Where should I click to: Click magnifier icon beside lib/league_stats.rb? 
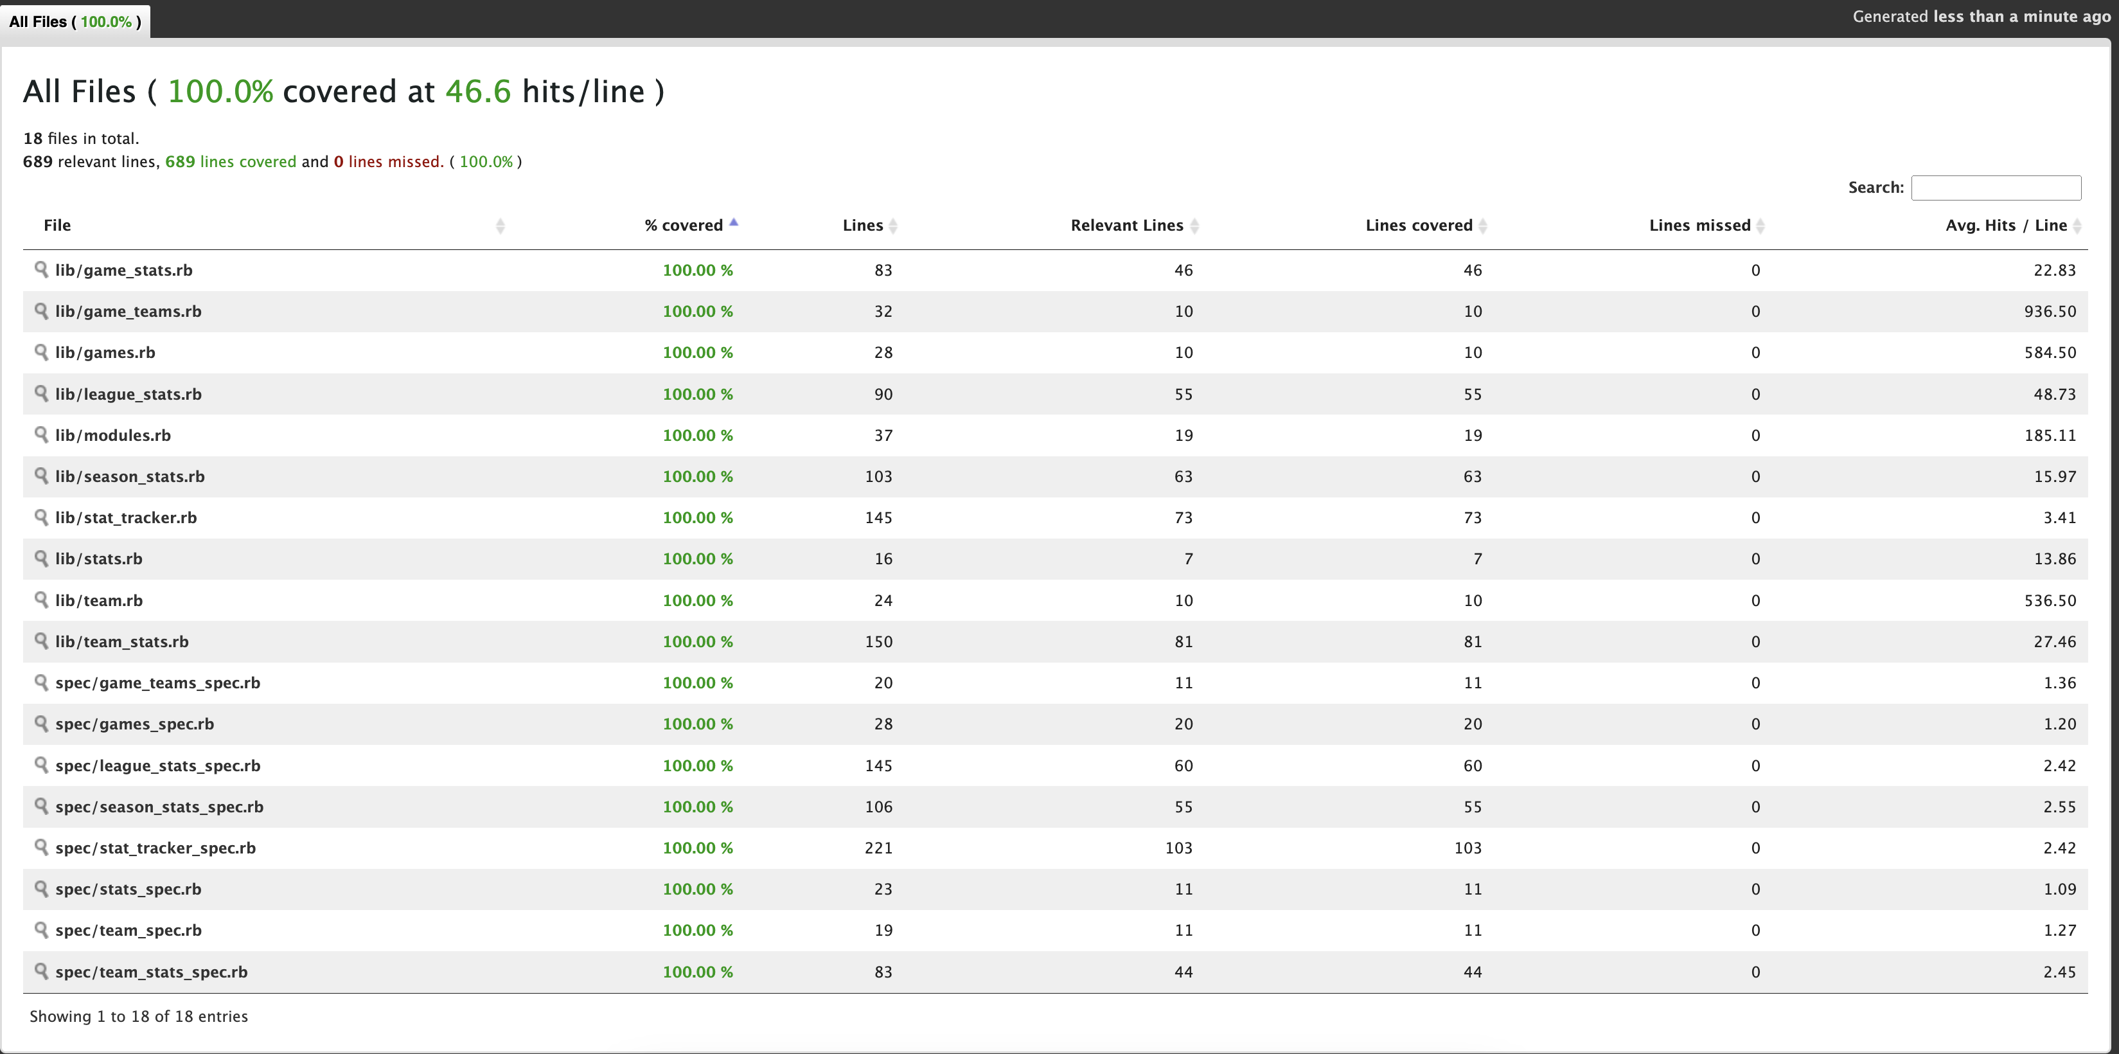coord(41,393)
